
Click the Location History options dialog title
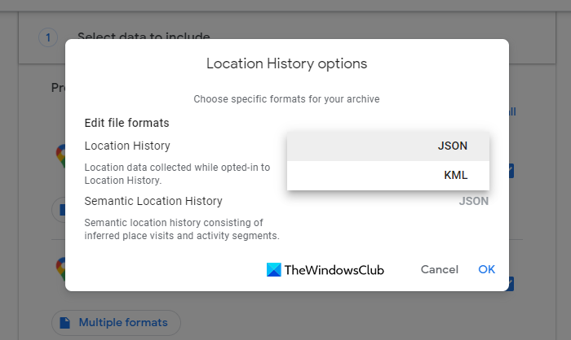pos(286,63)
